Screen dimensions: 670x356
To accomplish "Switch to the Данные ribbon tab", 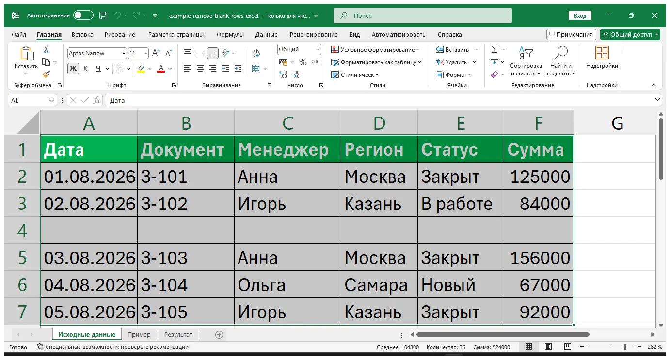I will click(x=267, y=35).
